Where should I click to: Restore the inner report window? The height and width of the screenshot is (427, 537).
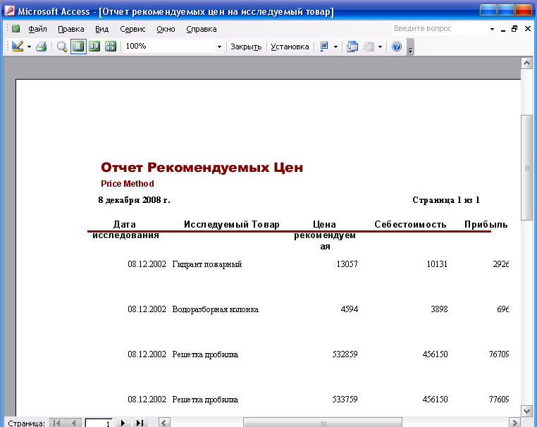pos(514,29)
